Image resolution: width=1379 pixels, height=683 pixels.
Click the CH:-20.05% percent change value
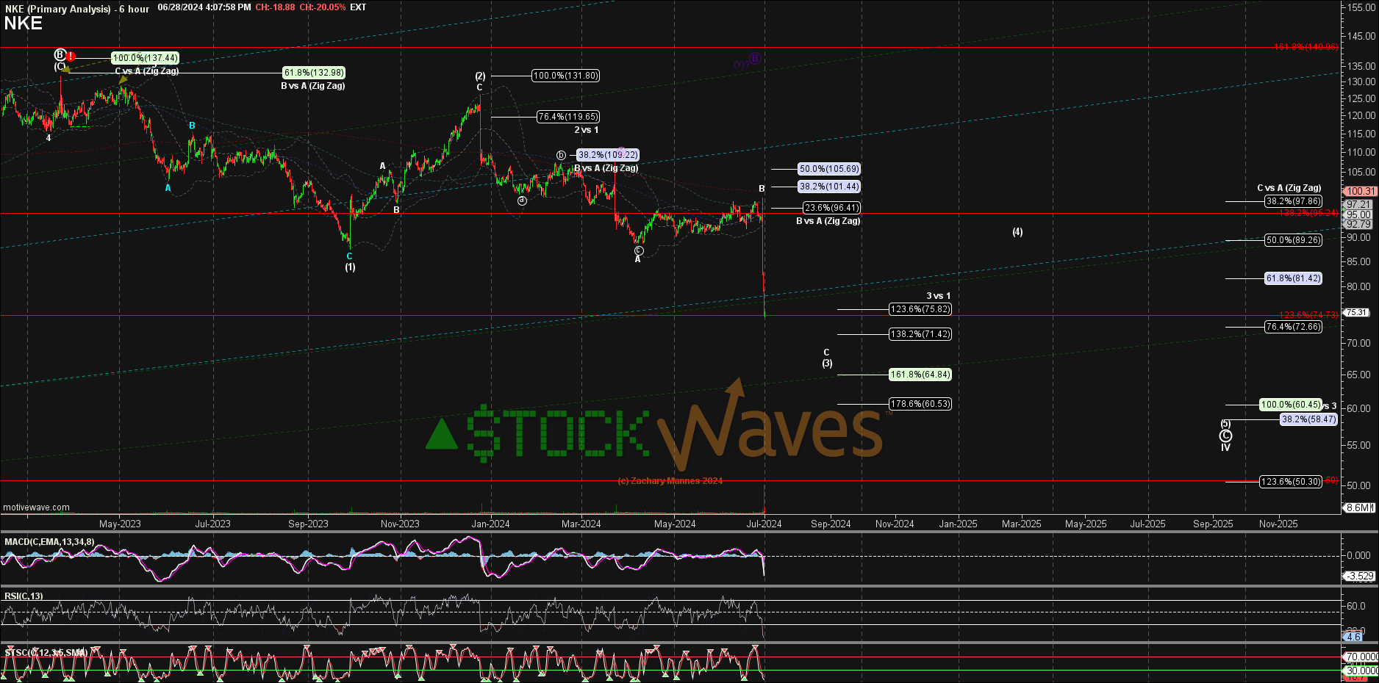[323, 7]
